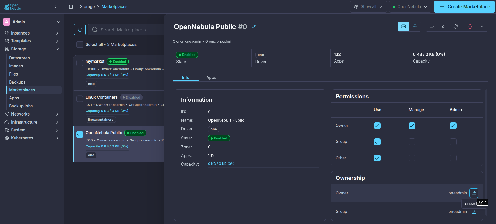
Task: Rename marketplace via pencil beside title
Action: (x=254, y=26)
